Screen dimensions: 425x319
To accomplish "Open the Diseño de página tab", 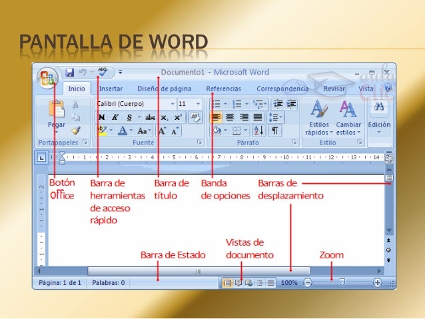I will click(164, 89).
